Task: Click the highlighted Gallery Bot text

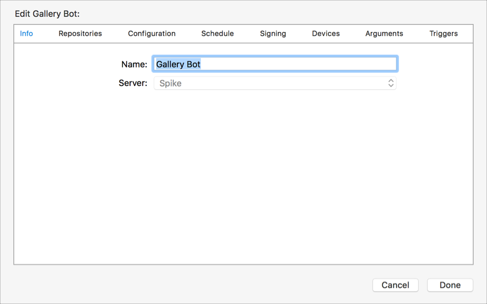Action: [178, 64]
